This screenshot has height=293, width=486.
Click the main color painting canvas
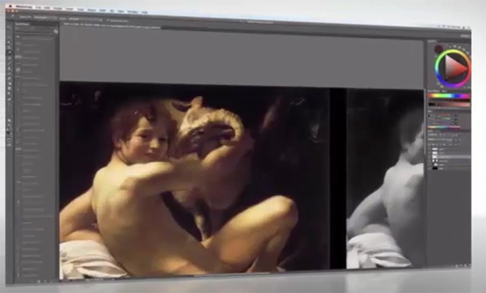(194, 178)
